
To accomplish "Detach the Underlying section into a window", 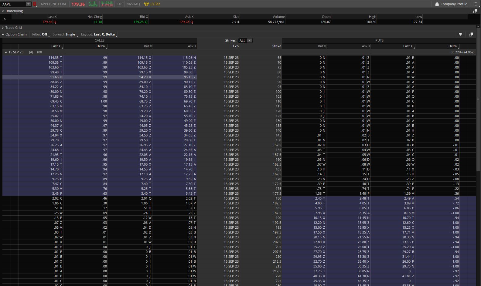I will [x=475, y=11].
